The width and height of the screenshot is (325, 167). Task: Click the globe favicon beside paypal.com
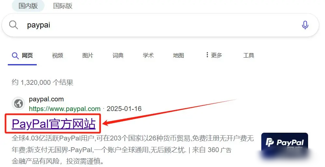point(19,104)
